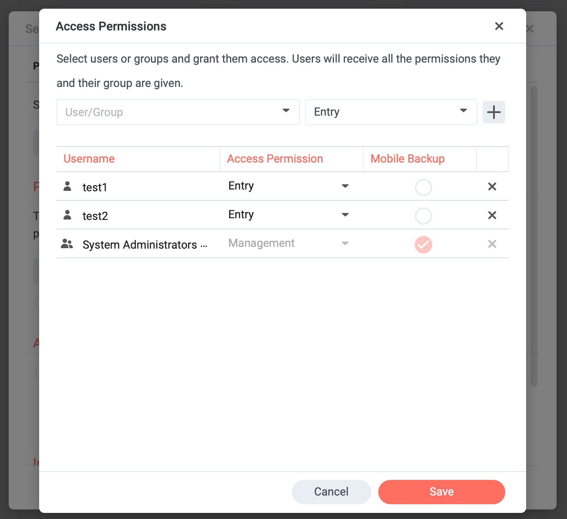Click the System Administrators group icon
The width and height of the screenshot is (567, 519).
click(x=67, y=244)
